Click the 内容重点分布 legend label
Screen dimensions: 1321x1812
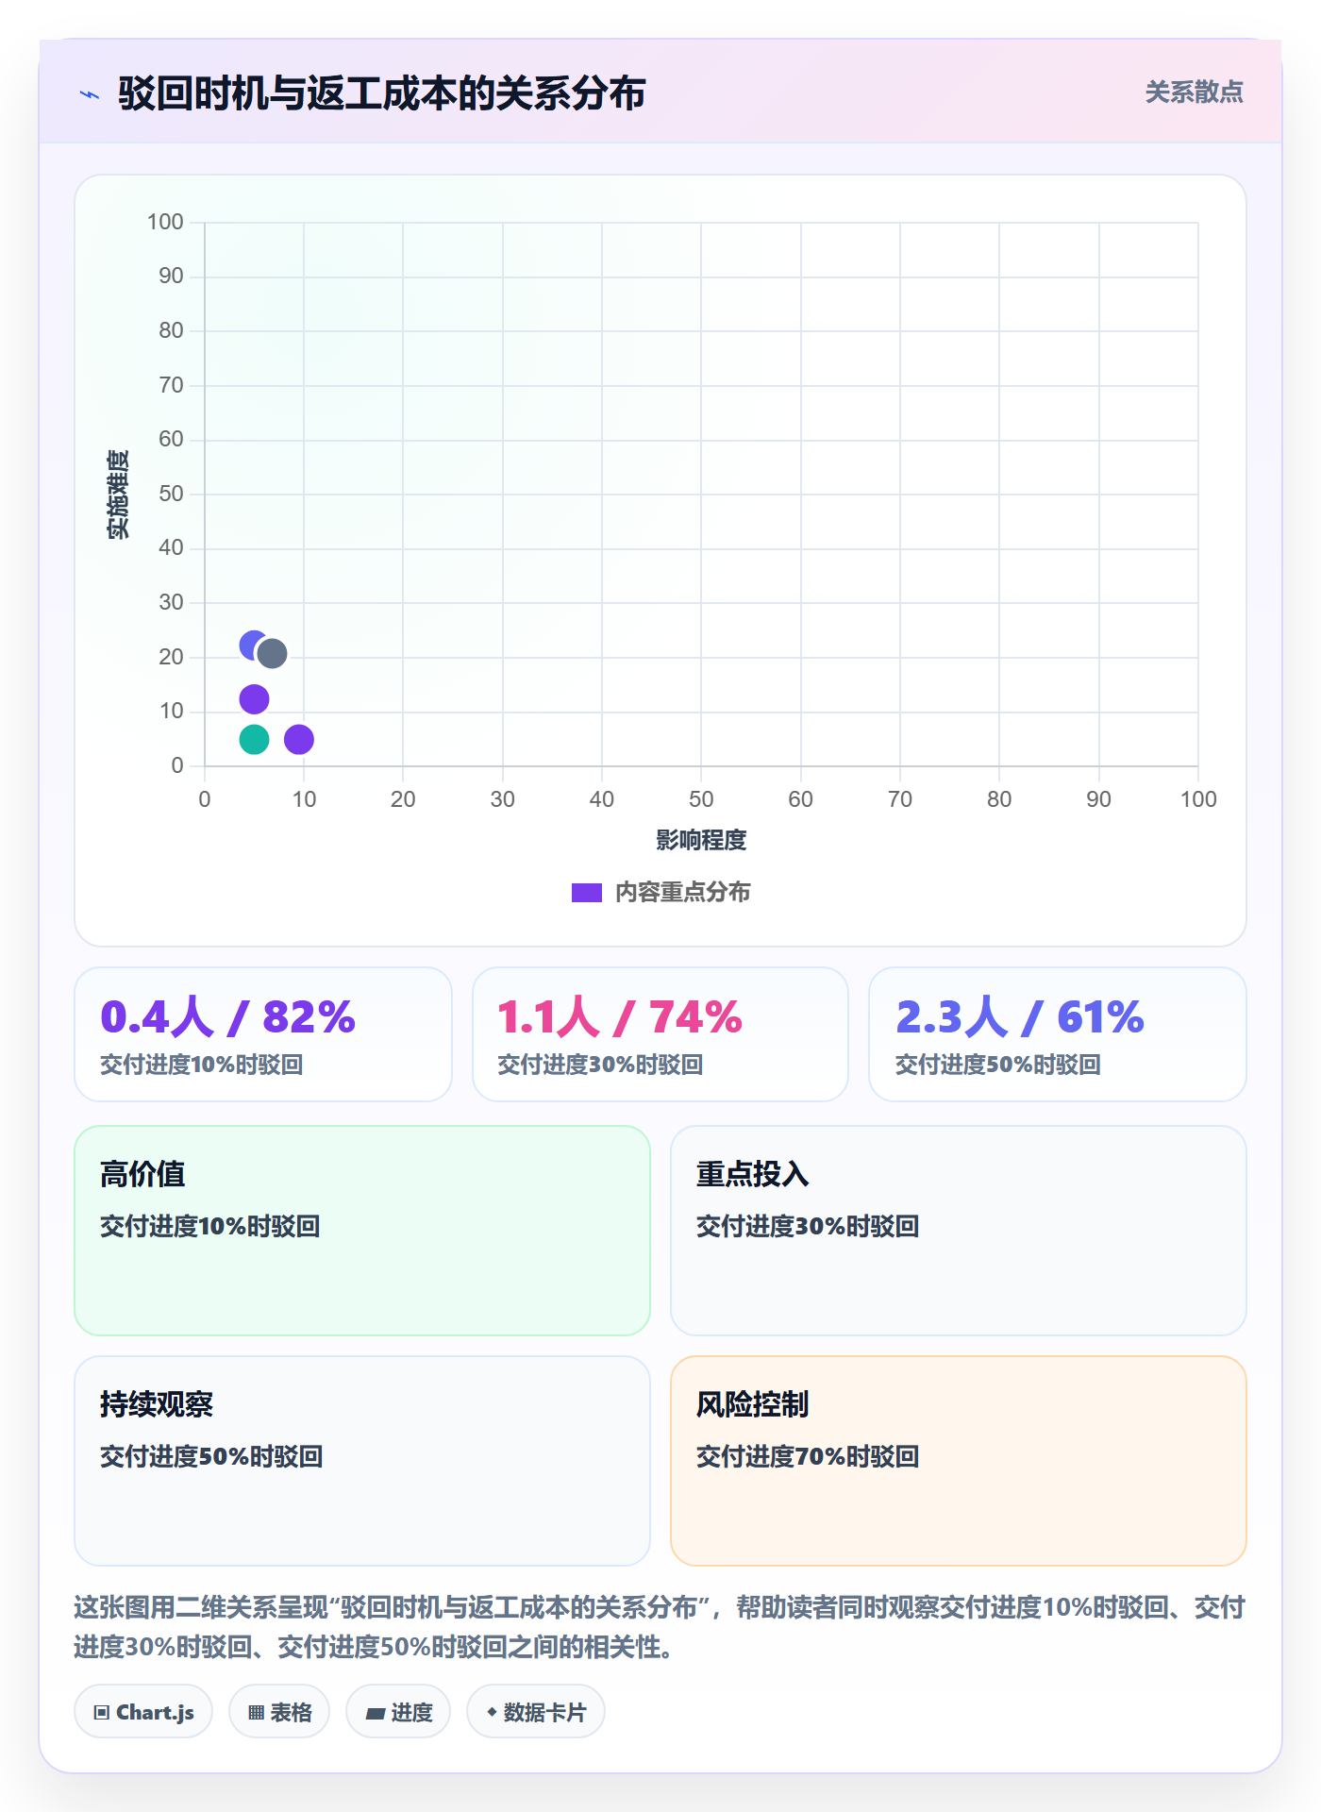682,893
